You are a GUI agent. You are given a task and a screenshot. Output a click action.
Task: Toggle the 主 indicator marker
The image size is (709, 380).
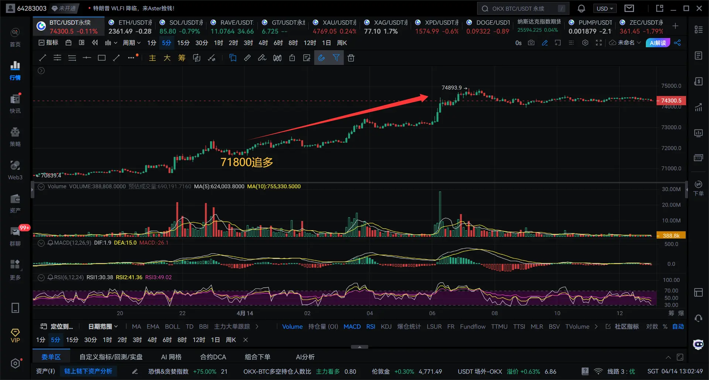point(153,58)
